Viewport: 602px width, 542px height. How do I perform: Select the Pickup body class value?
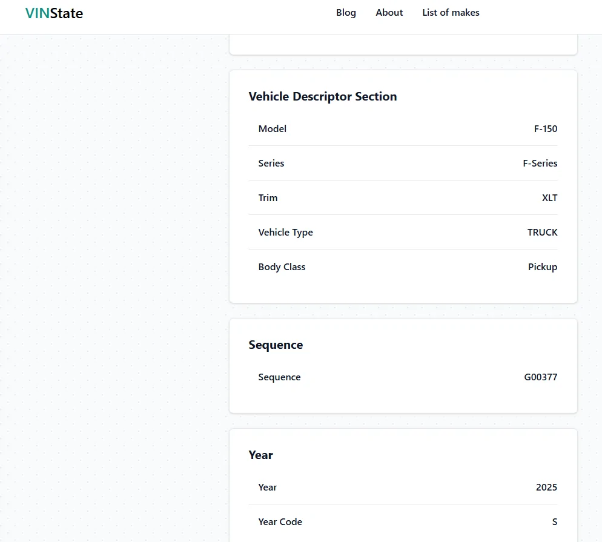pyautogui.click(x=542, y=267)
